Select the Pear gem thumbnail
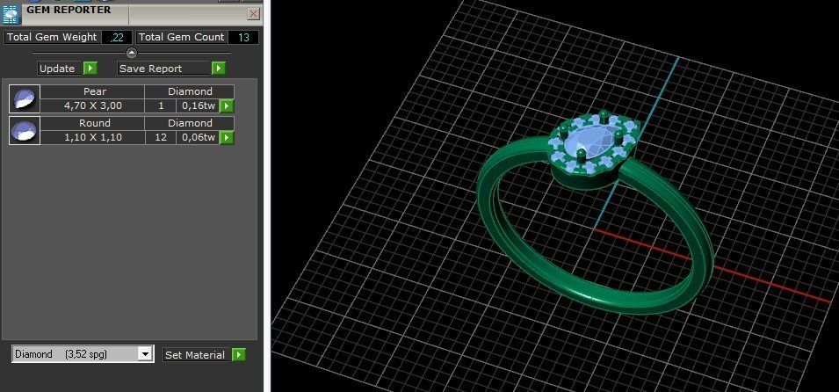 point(25,99)
